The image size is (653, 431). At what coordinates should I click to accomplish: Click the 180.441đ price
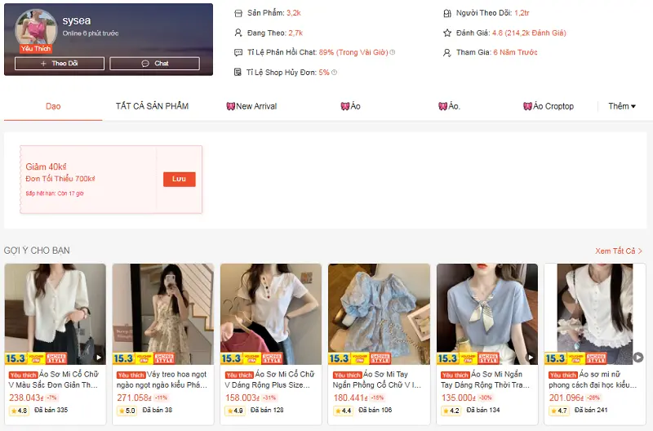[350, 398]
